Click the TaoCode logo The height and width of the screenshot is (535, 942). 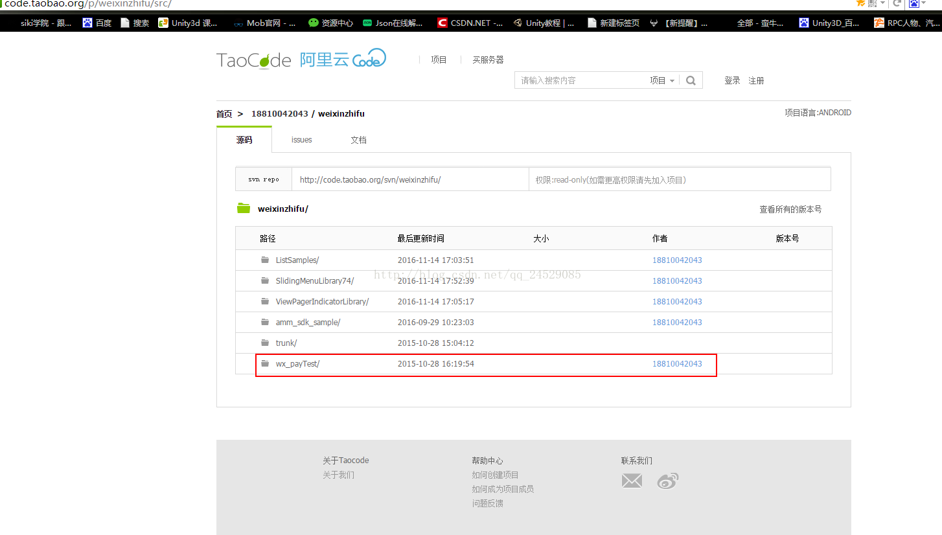(x=254, y=60)
